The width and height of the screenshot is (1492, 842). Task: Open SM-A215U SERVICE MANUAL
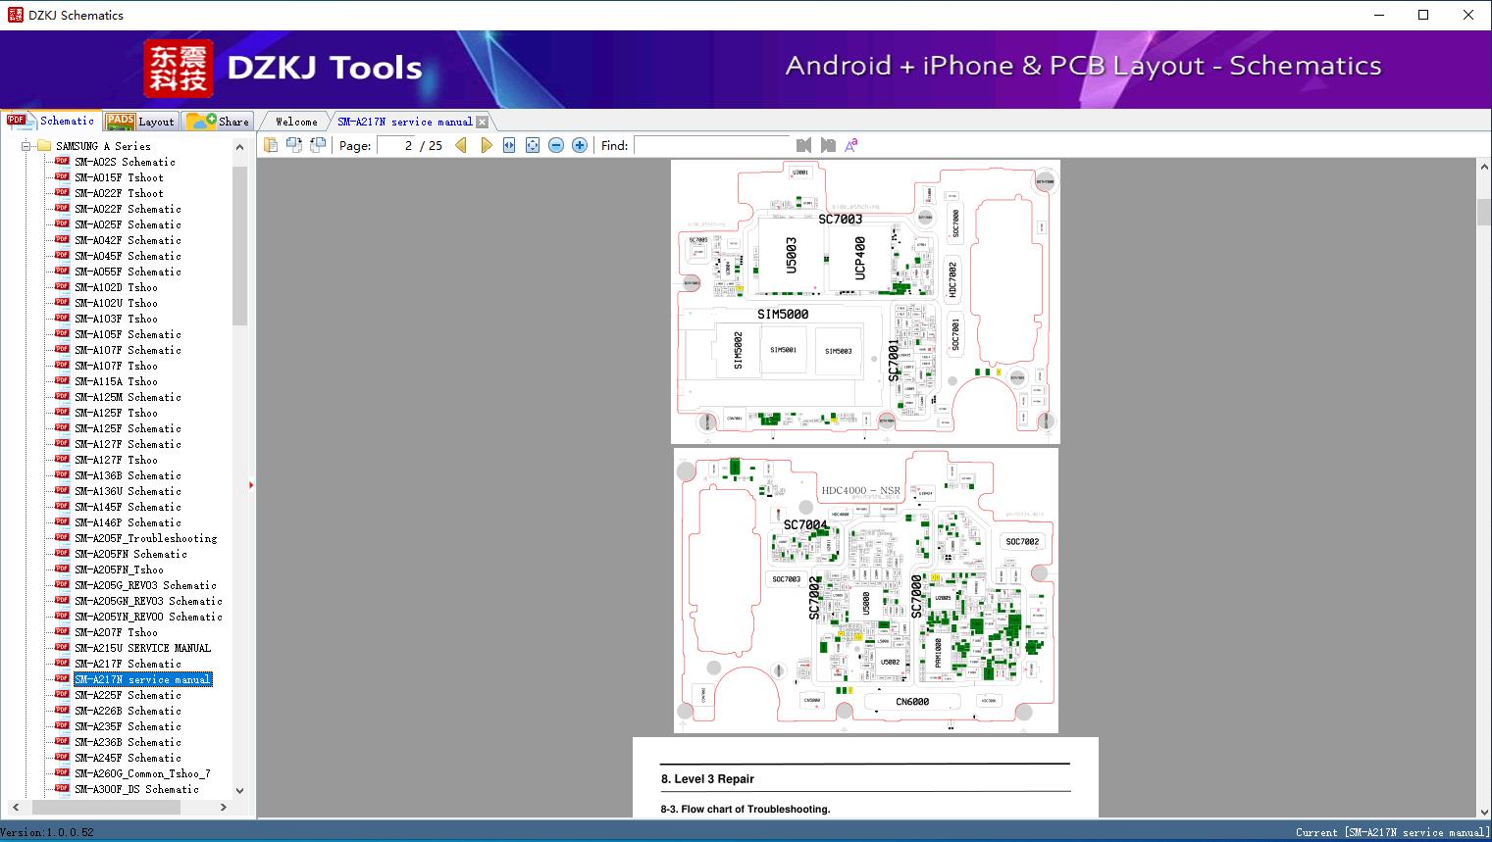pyautogui.click(x=142, y=648)
